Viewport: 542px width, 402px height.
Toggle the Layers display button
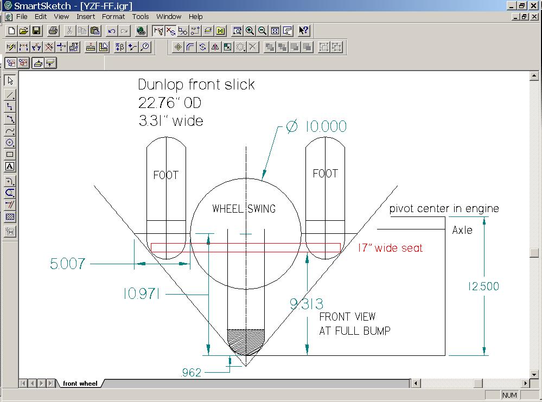(208, 31)
